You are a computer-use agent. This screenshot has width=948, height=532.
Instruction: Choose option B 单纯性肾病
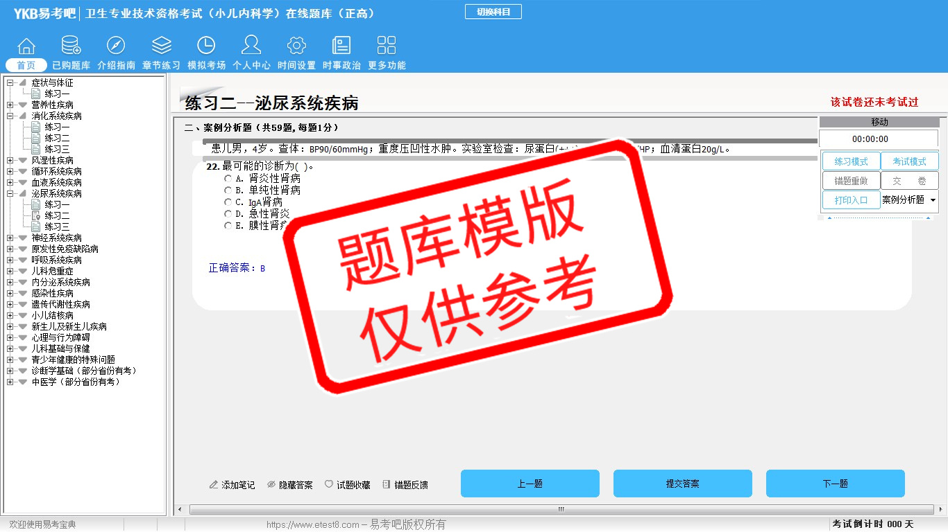(x=228, y=190)
